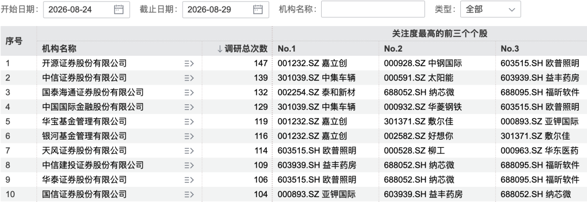Select 国信证券股份有限公司 institution name
Image resolution: width=587 pixels, height=202 pixels.
(84, 194)
